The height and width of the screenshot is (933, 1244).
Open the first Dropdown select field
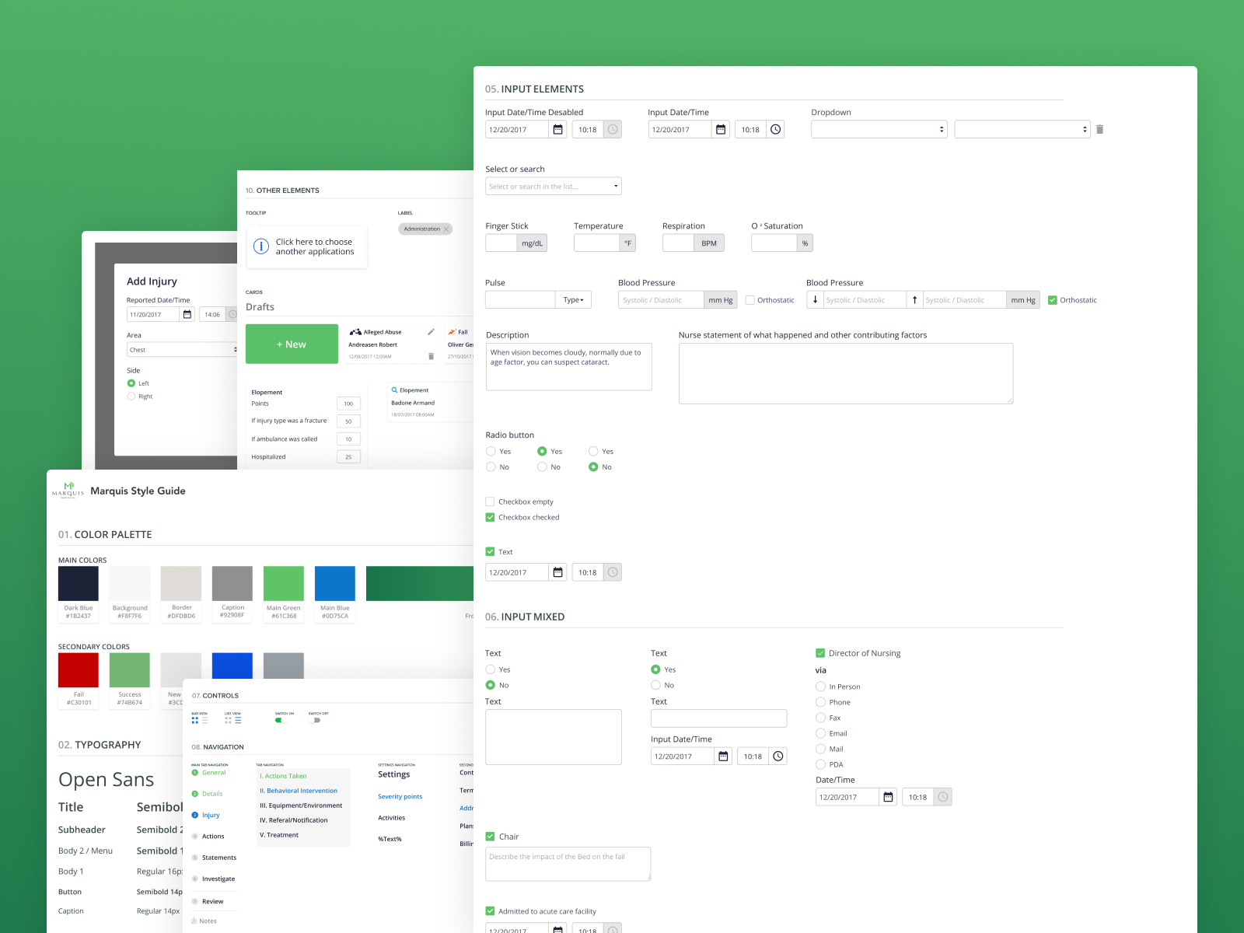pos(879,129)
